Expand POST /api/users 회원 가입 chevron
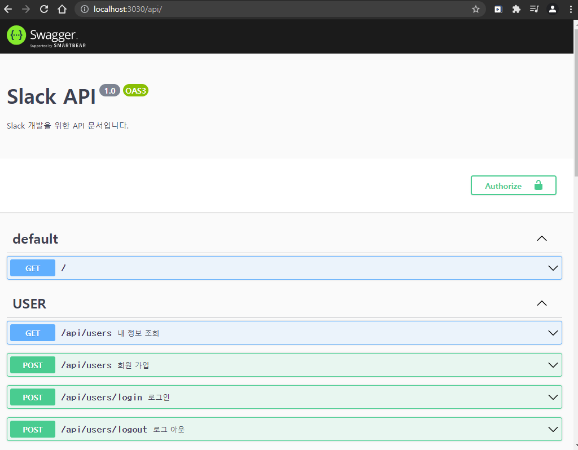The width and height of the screenshot is (578, 450). 553,365
